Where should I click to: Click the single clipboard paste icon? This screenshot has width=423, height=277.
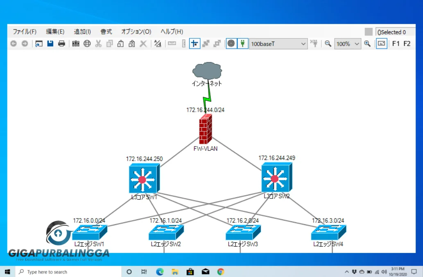tap(120, 43)
